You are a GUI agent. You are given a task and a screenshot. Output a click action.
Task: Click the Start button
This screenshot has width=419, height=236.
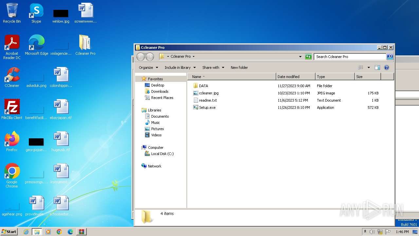[9, 232]
